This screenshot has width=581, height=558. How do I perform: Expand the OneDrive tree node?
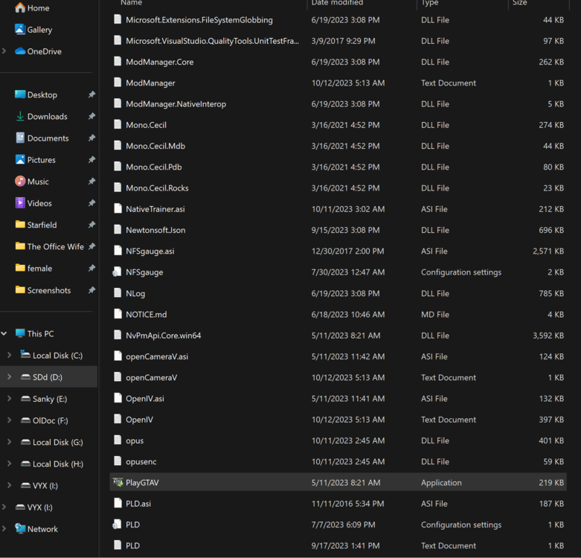coord(4,51)
